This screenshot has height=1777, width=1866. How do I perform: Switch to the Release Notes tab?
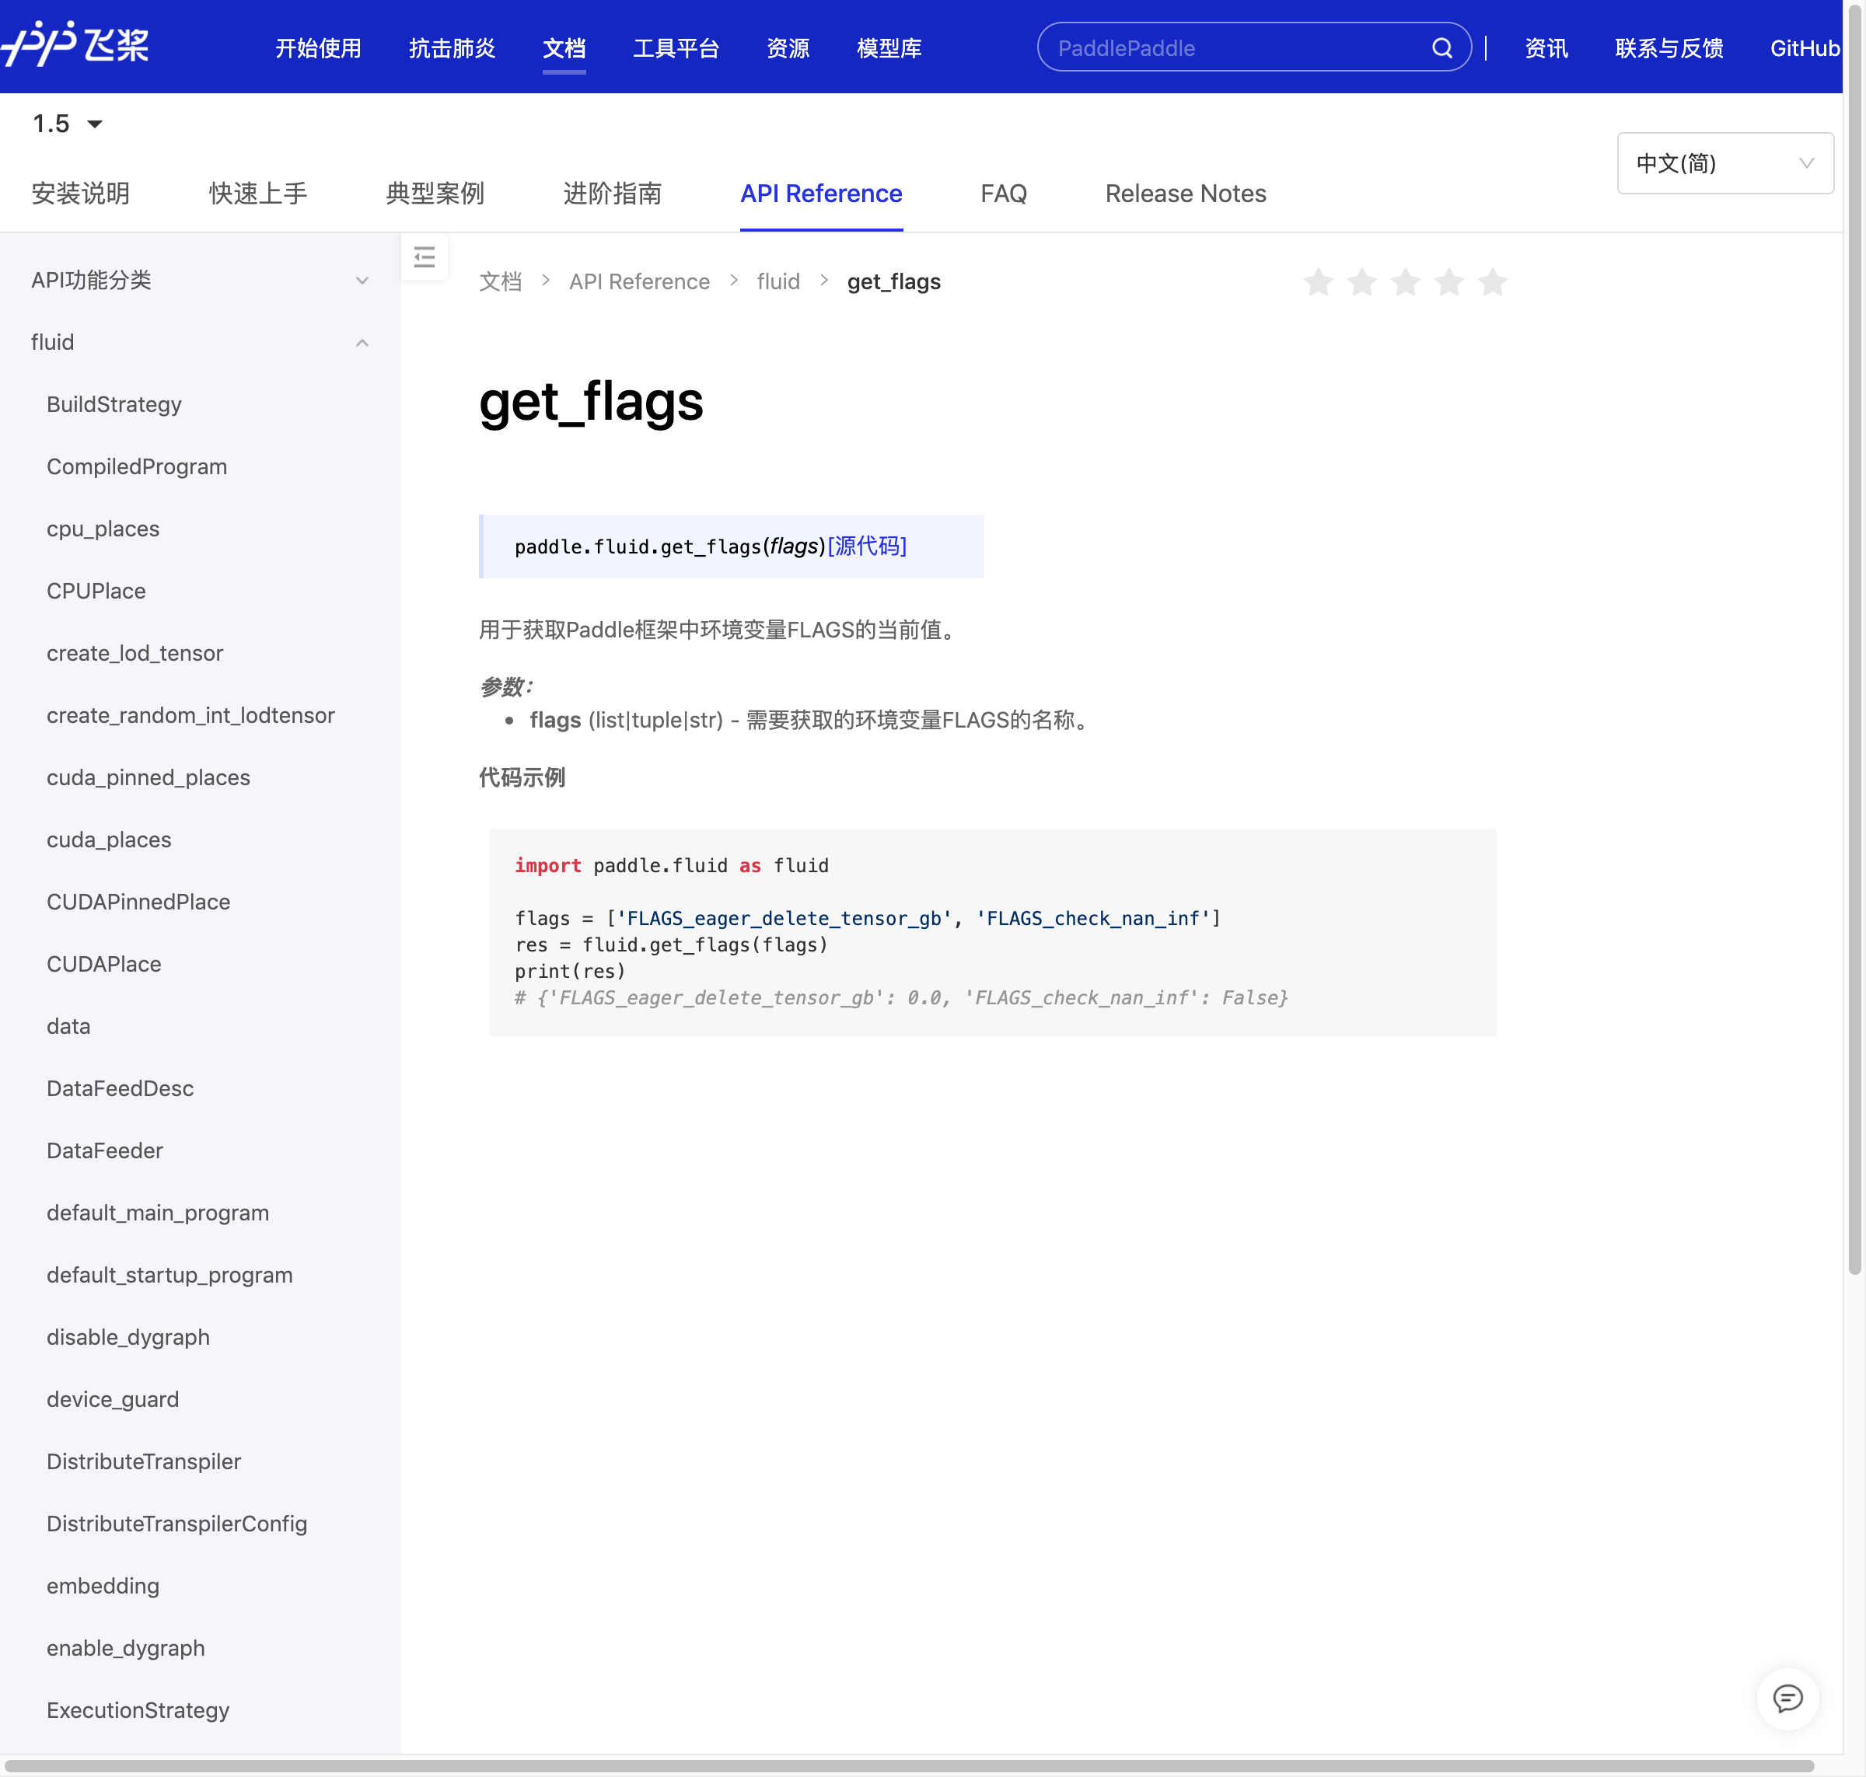(x=1185, y=194)
